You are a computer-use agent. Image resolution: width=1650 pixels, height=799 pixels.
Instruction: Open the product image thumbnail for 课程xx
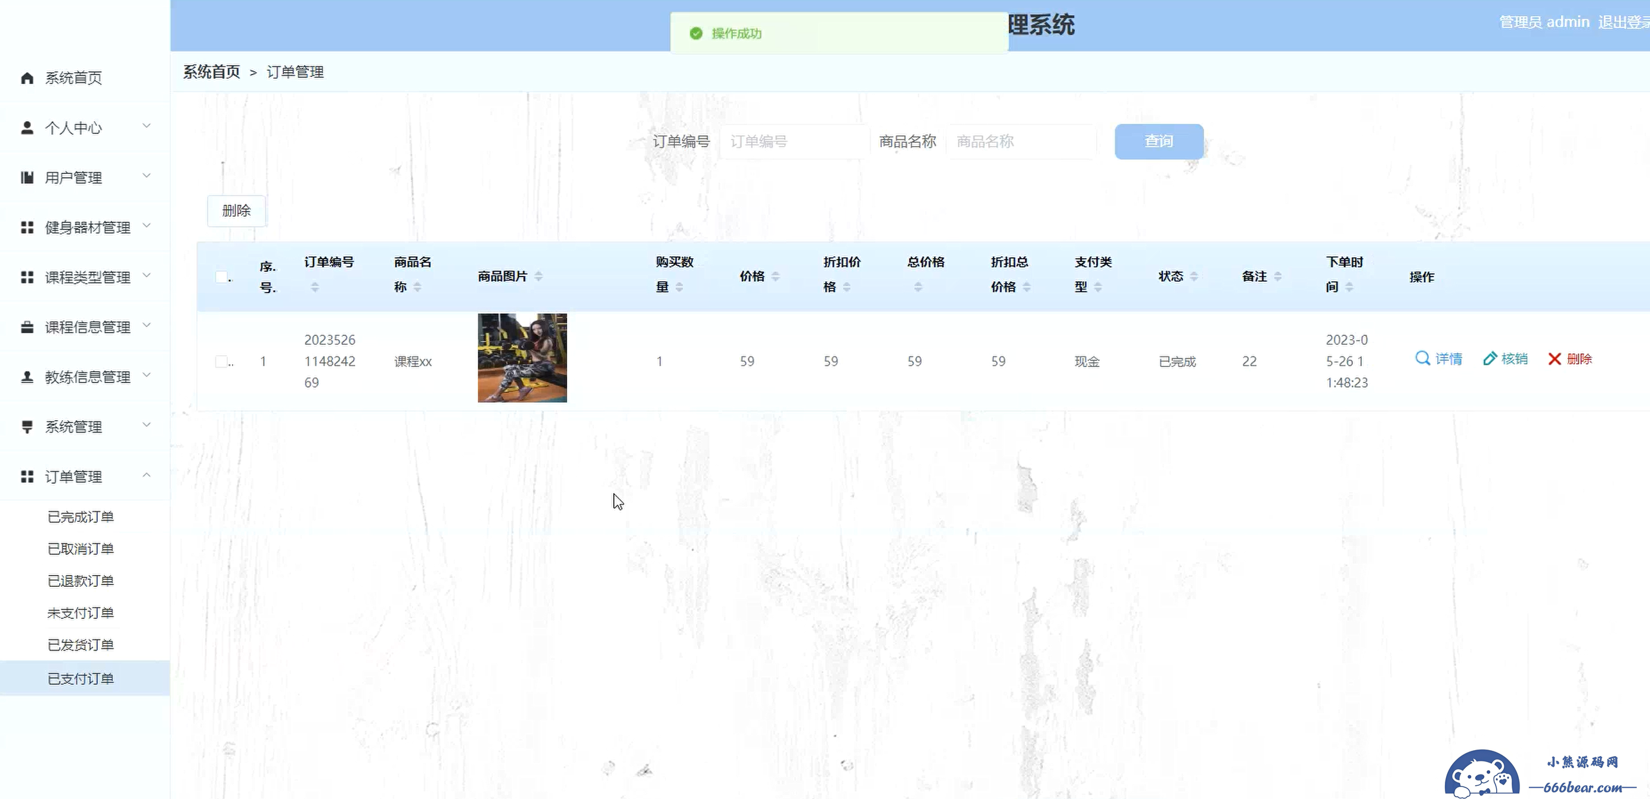pos(522,358)
